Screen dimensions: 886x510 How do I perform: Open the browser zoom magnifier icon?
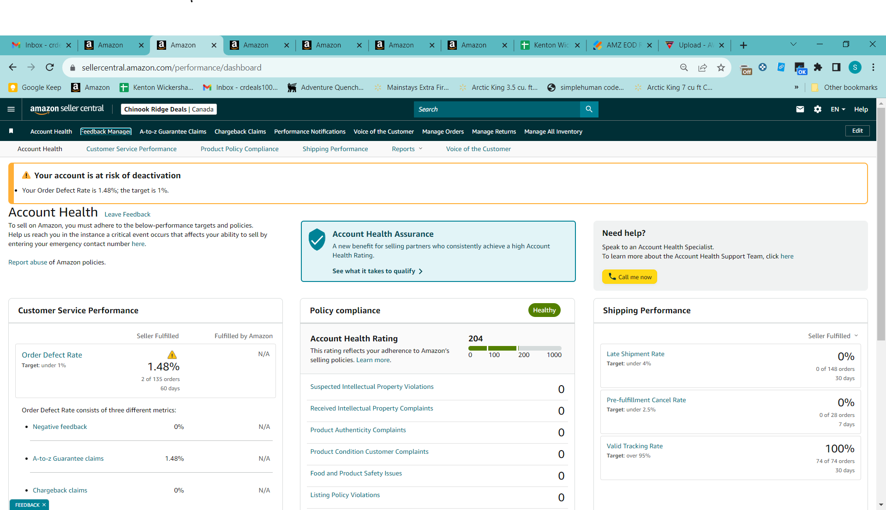tap(684, 68)
